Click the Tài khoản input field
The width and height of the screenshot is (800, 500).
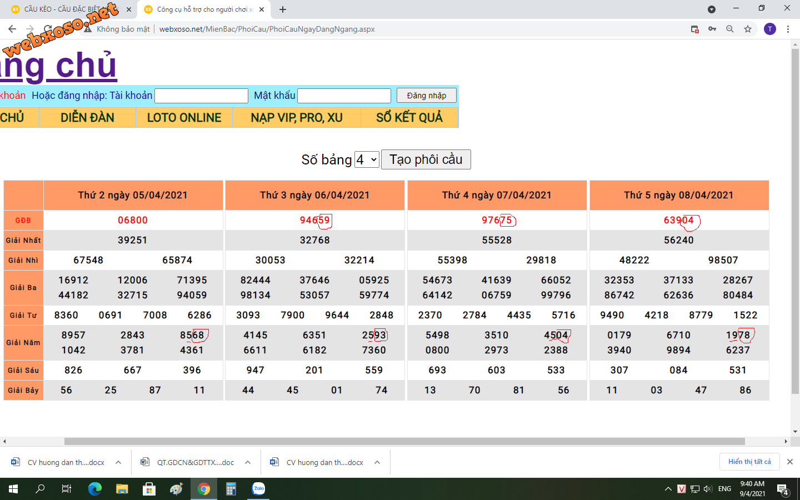[x=201, y=96]
